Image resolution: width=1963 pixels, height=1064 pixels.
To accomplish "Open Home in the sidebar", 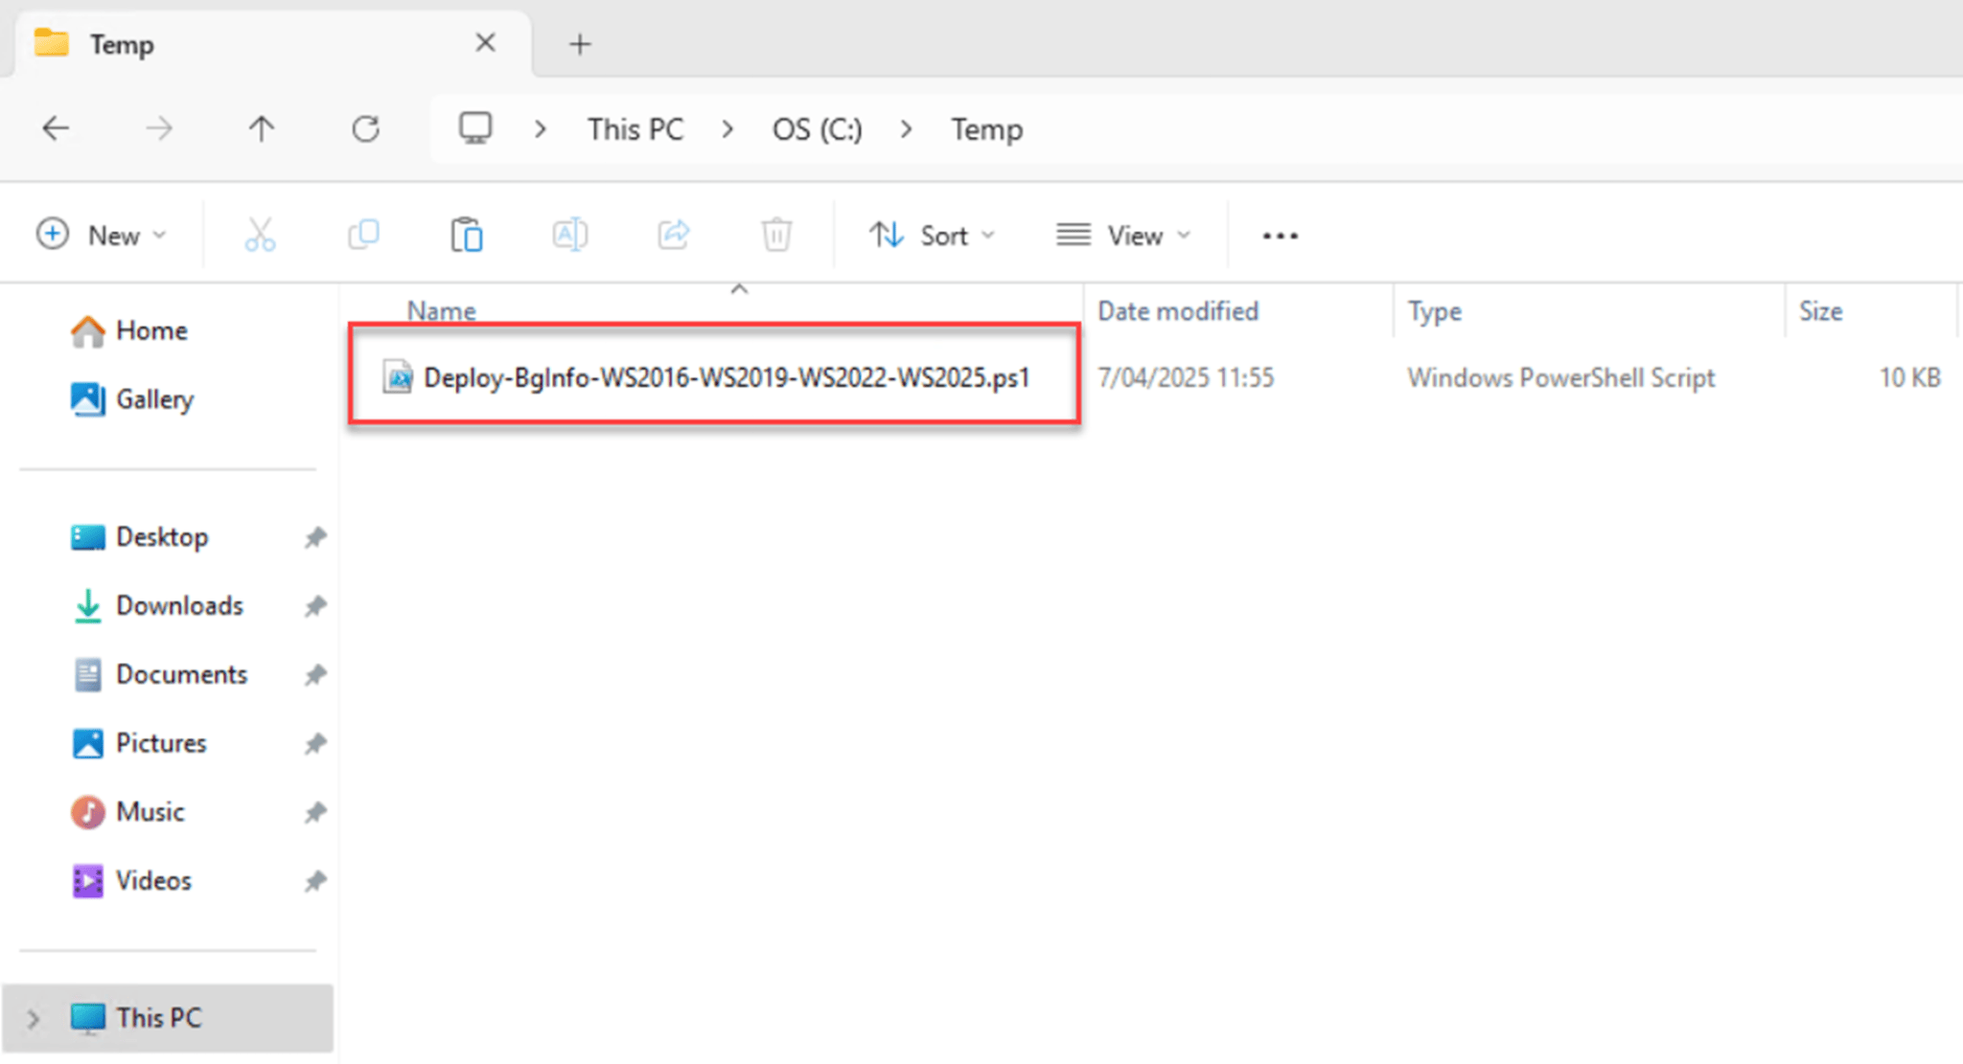I will click(128, 331).
